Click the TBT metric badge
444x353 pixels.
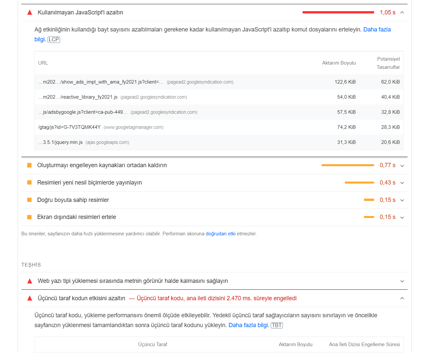[277, 325]
